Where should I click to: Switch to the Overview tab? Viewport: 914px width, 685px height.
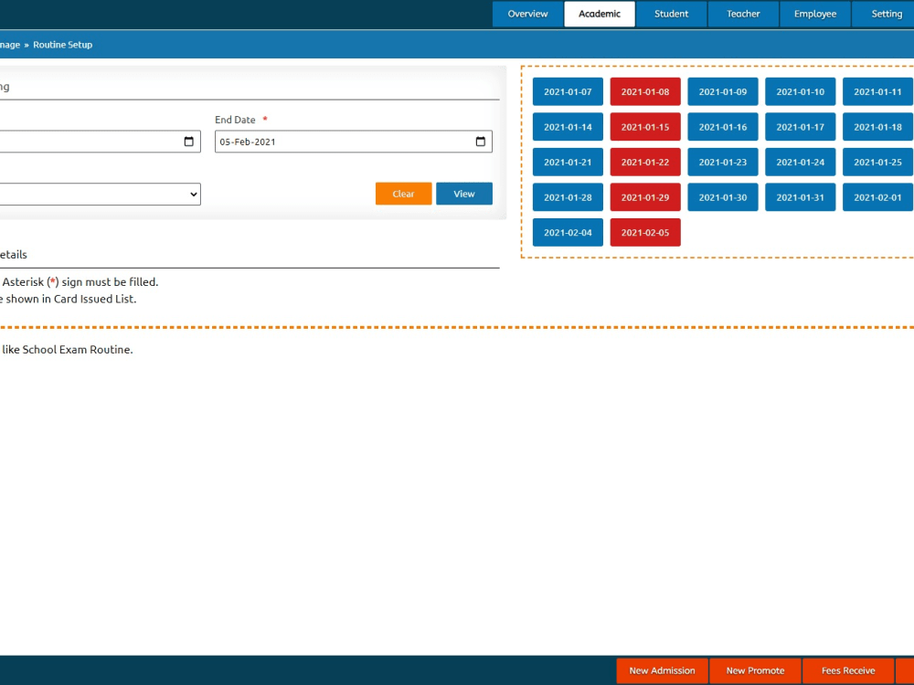[x=527, y=14]
